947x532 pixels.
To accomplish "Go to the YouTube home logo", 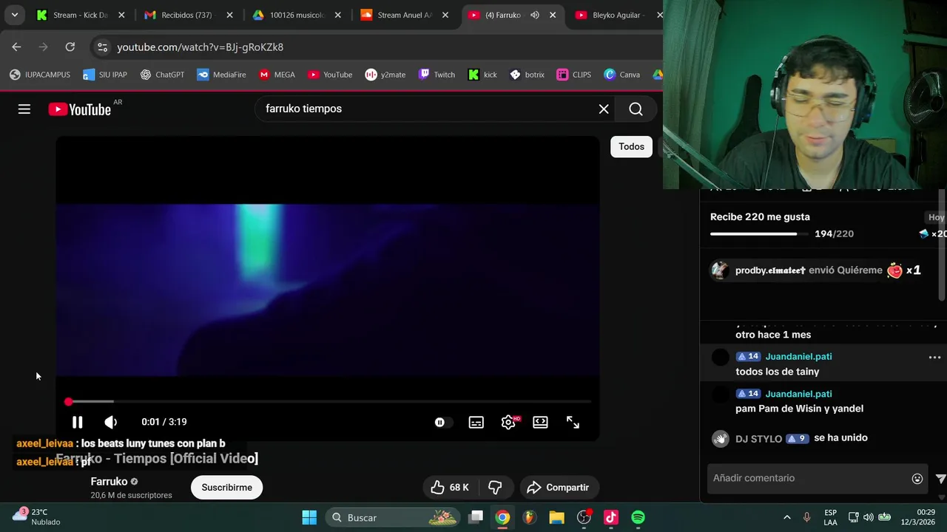I will tap(80, 109).
